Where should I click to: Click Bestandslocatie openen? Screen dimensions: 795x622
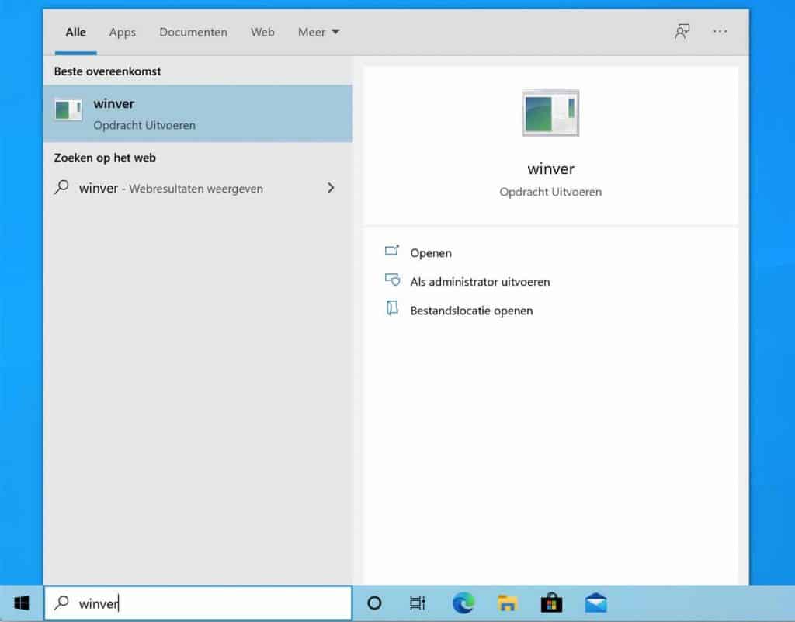(470, 311)
